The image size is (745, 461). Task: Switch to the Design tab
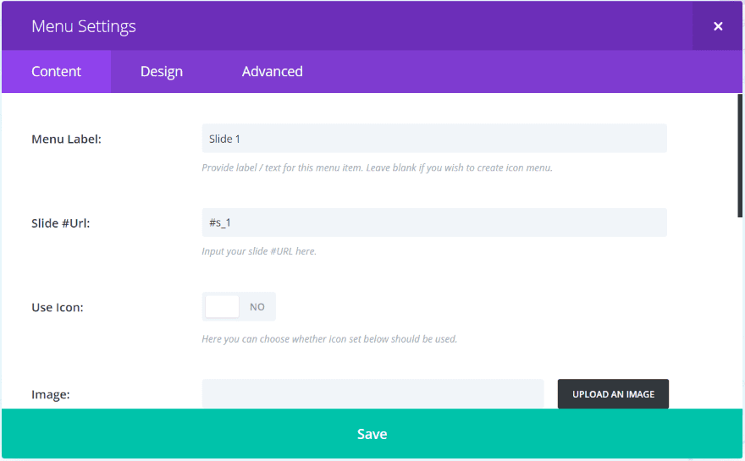162,72
